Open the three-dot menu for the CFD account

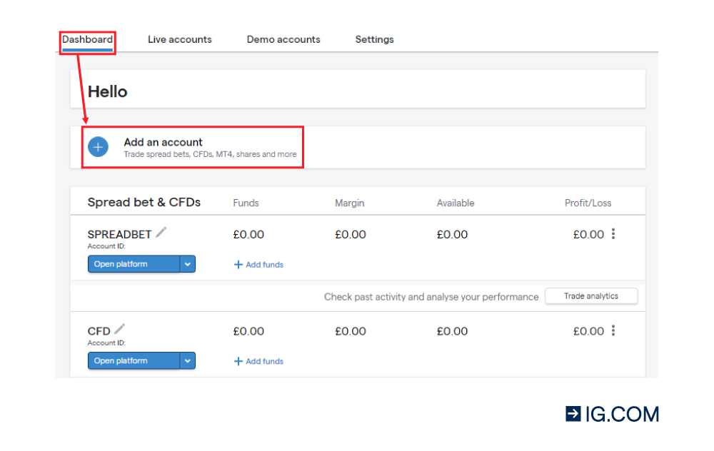click(x=613, y=330)
